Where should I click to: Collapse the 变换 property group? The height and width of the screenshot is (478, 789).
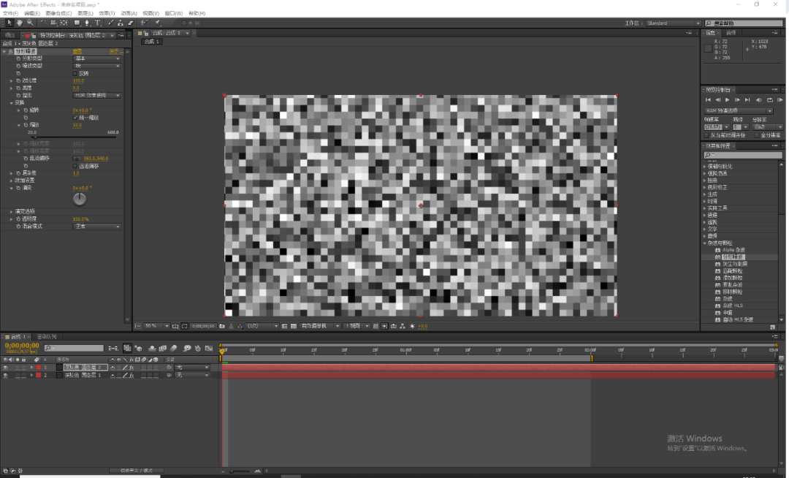(11, 103)
